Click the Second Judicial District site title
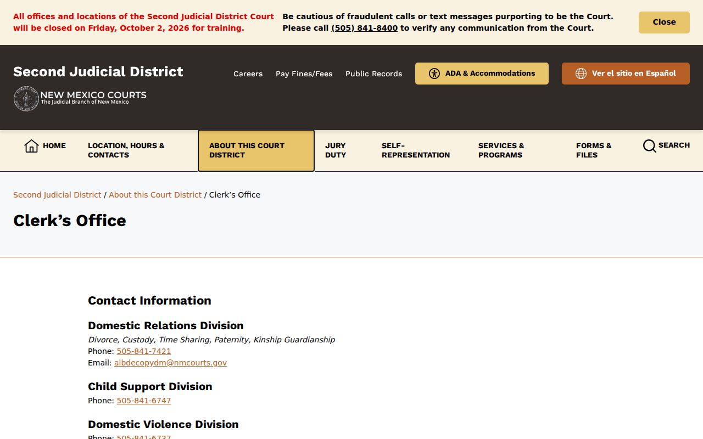The width and height of the screenshot is (703, 439). [98, 72]
